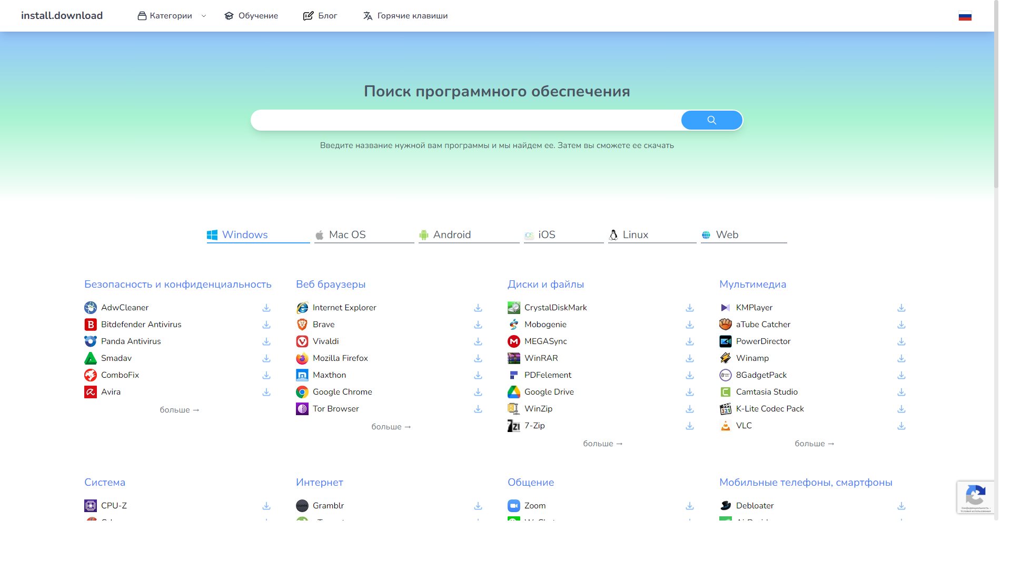Click the download icon next to AdwCleaner

[266, 308]
